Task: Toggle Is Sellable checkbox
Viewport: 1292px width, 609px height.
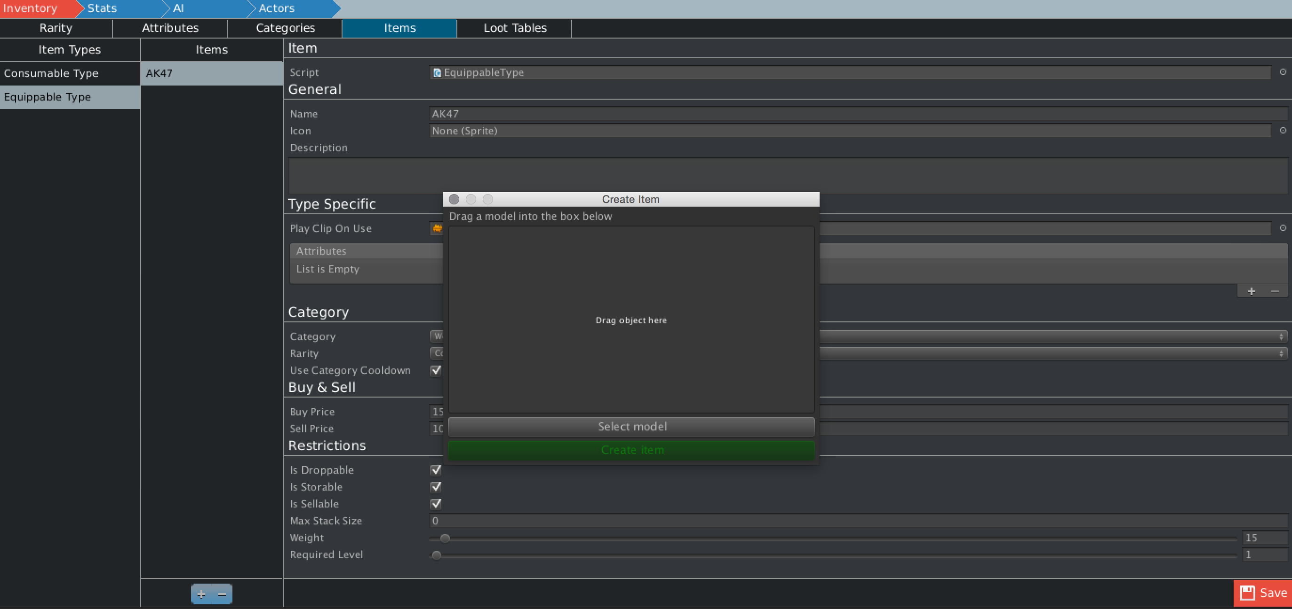Action: click(436, 503)
